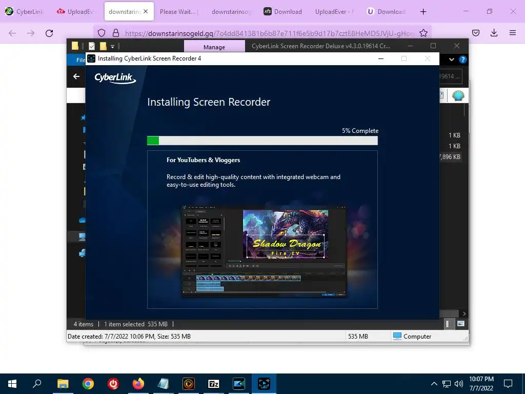The image size is (525, 394).
Task: Click '1 item selected 535 MB' status text
Action: [135, 324]
